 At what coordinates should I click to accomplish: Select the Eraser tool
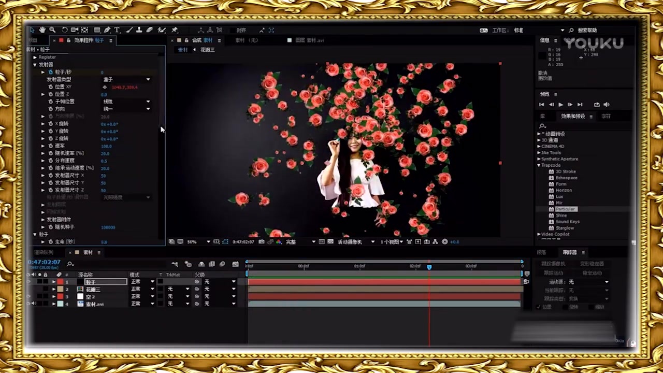tap(149, 30)
